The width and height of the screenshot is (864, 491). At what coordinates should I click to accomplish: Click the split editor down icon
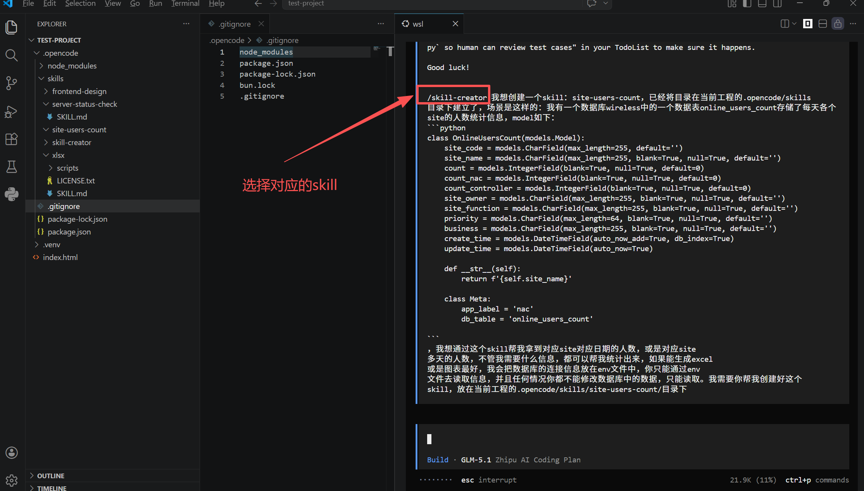(x=823, y=24)
